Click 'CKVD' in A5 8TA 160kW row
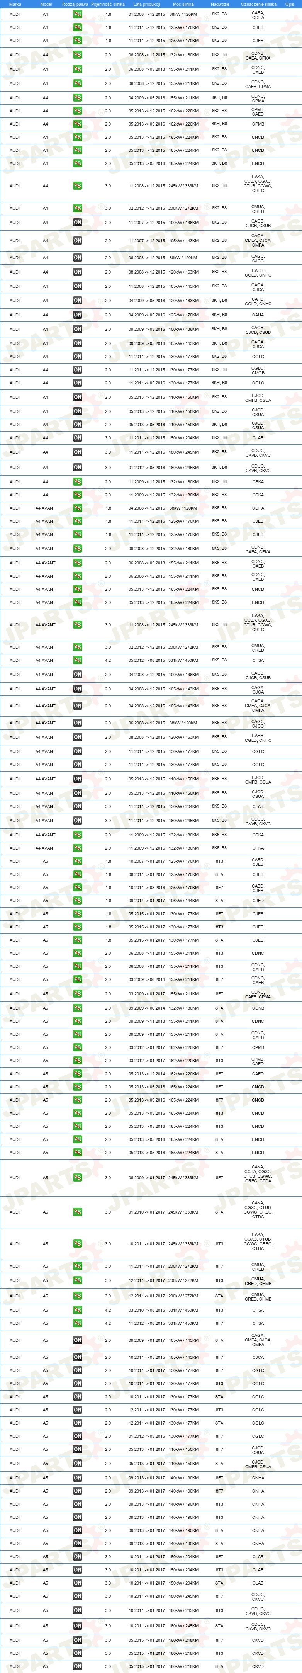The image size is (302, 1673). coord(258,1666)
